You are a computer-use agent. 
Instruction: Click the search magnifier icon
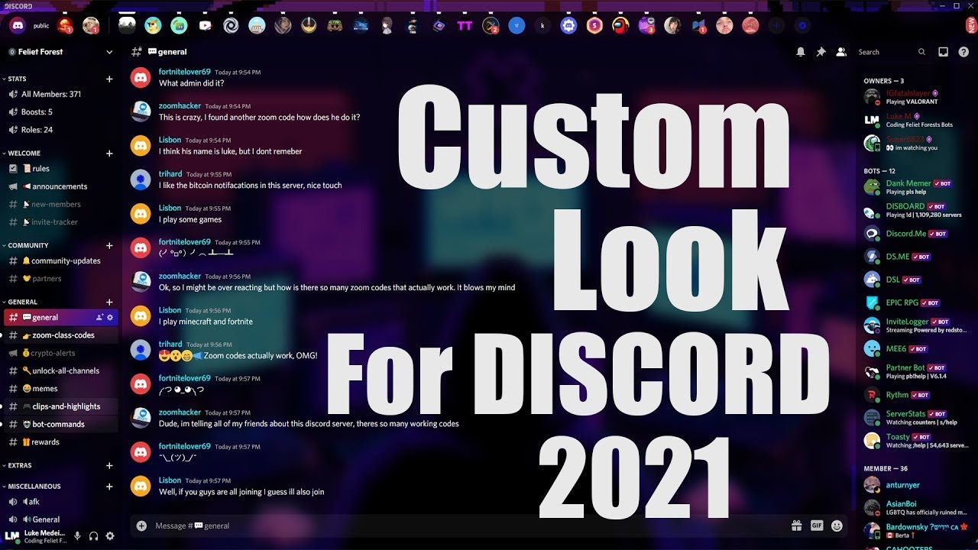coord(922,52)
